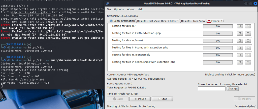Click the 'Average speed' statistics line
The height and width of the screenshot is (109, 258).
pos(136,79)
